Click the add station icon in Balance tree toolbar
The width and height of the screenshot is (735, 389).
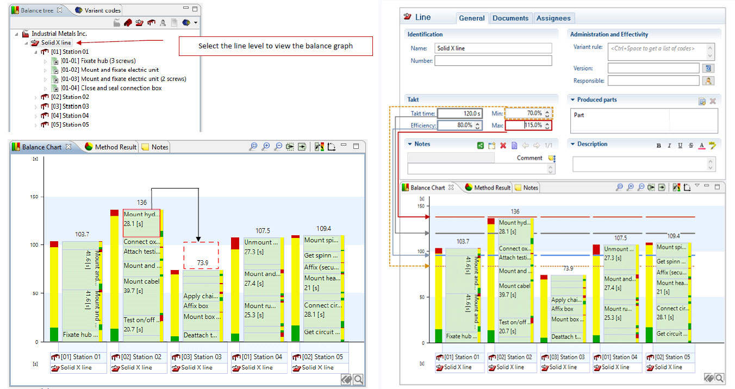tap(151, 23)
